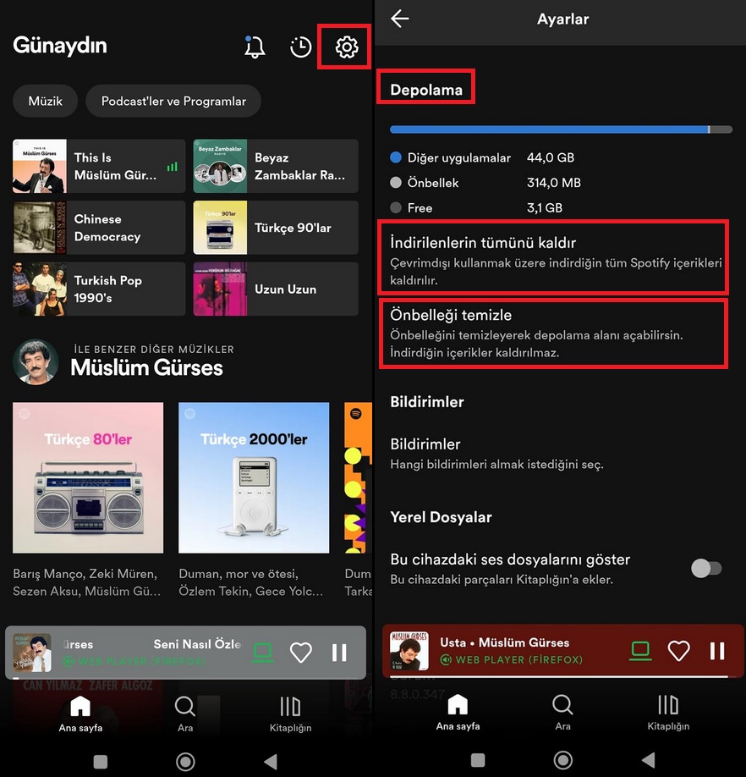The width and height of the screenshot is (746, 777).
Task: Open Uzun Uzun tile
Action: click(276, 289)
